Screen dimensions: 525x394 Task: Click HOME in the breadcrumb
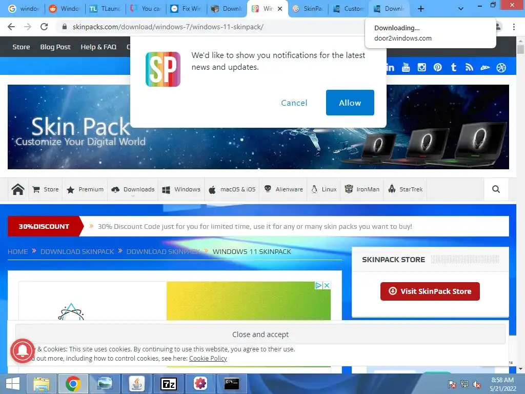pyautogui.click(x=17, y=251)
